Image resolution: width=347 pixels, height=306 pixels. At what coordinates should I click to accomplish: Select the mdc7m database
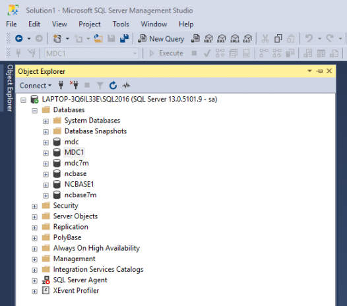coord(77,163)
